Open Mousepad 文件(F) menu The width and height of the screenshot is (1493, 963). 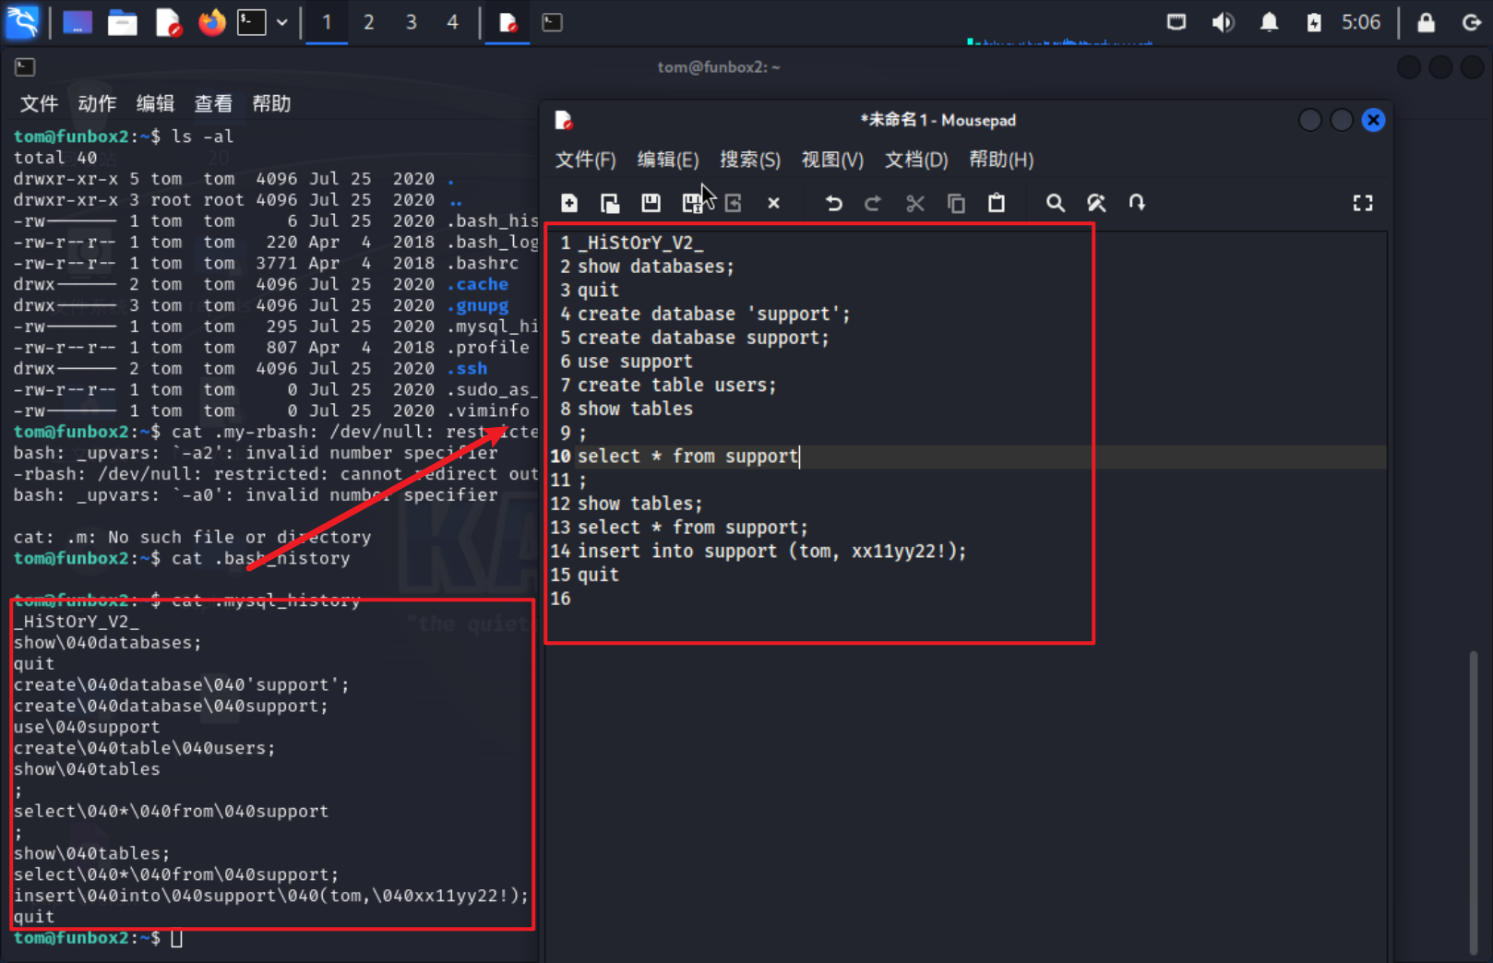[585, 160]
